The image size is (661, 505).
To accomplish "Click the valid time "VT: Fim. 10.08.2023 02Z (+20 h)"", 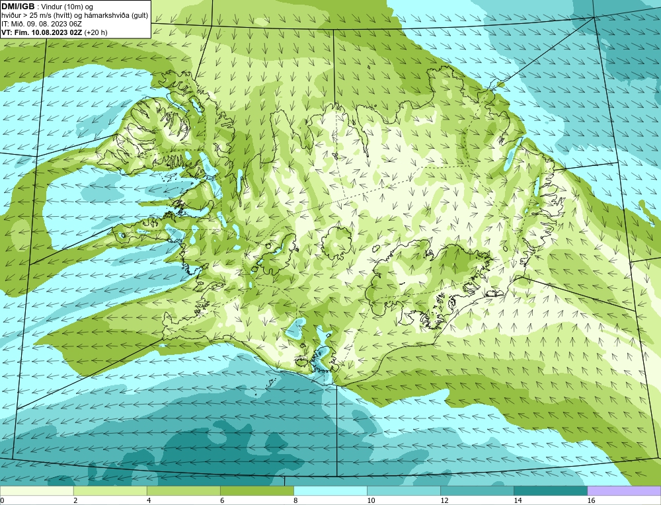I will (54, 32).
